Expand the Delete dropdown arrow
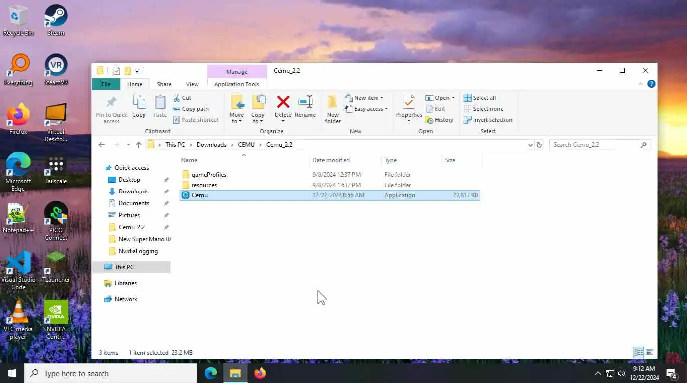This screenshot has width=687, height=383. coord(283,121)
